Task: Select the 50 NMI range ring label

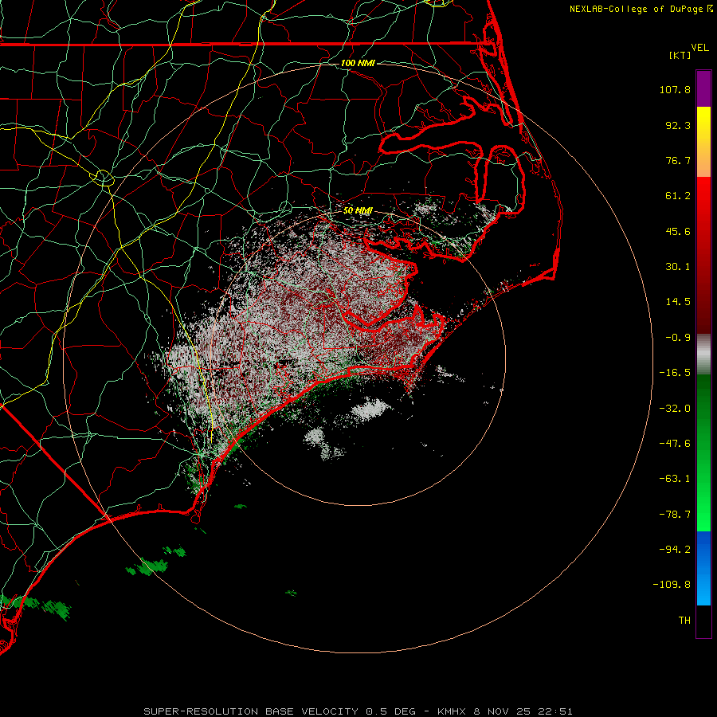Action: (x=358, y=210)
